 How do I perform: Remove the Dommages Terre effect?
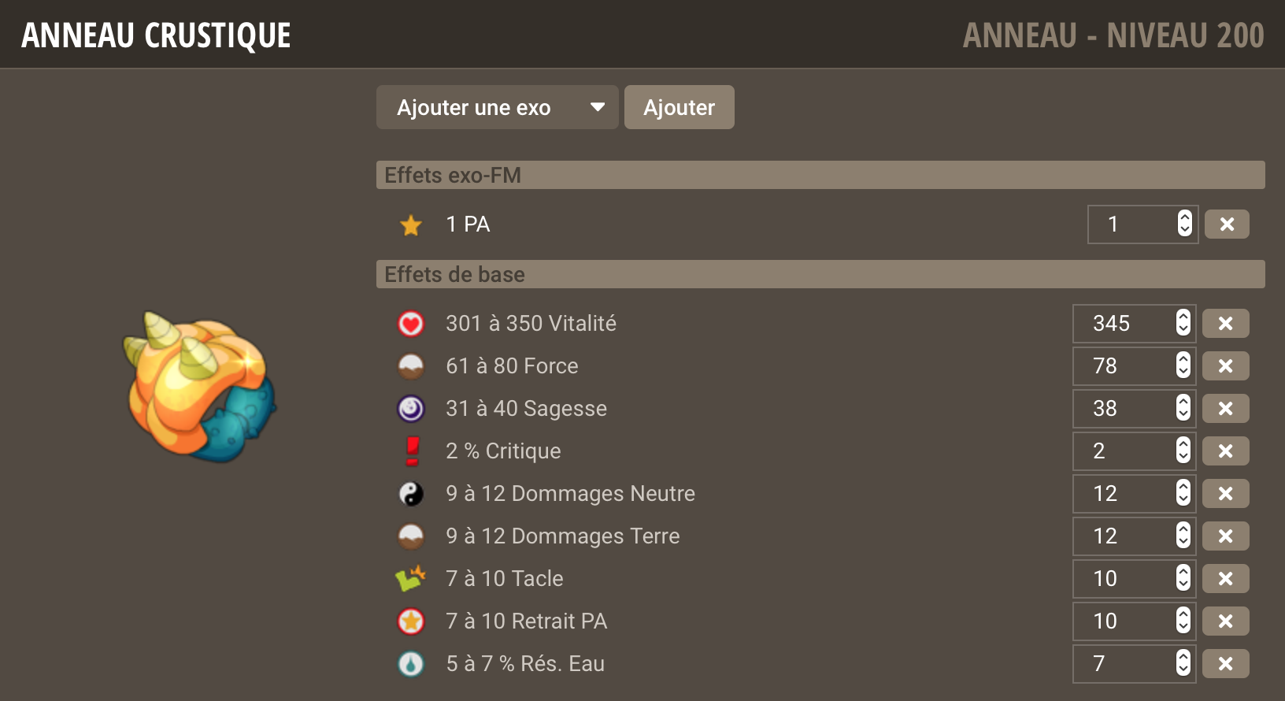click(x=1225, y=536)
